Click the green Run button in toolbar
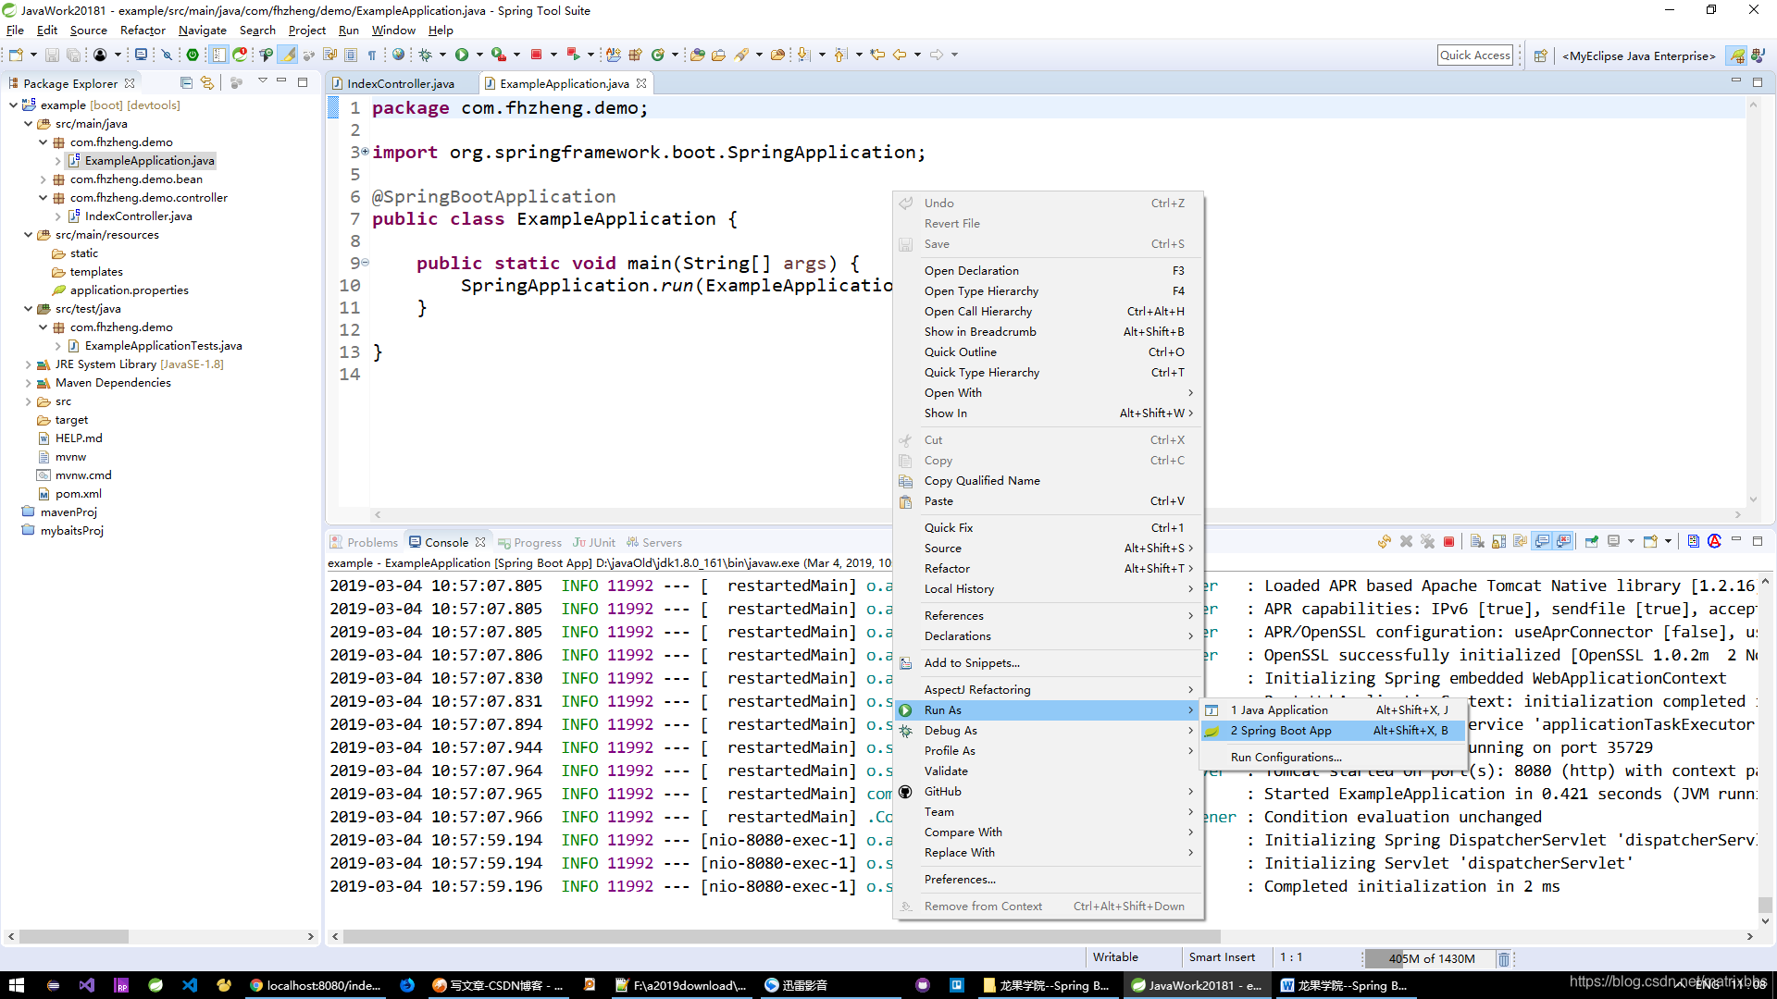The width and height of the screenshot is (1777, 999). click(462, 55)
